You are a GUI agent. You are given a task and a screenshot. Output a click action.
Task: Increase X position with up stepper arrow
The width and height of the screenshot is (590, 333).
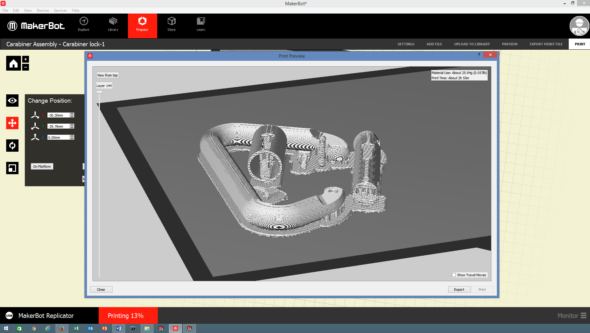(x=72, y=114)
